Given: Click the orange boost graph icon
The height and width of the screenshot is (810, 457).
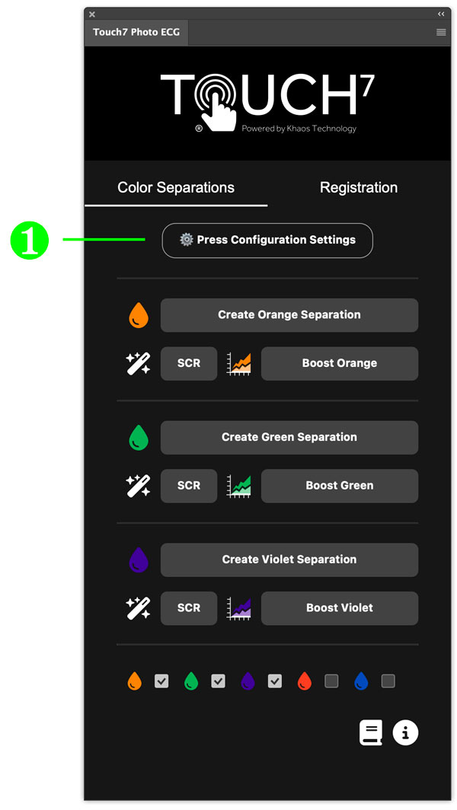Looking at the screenshot, I should pos(239,364).
